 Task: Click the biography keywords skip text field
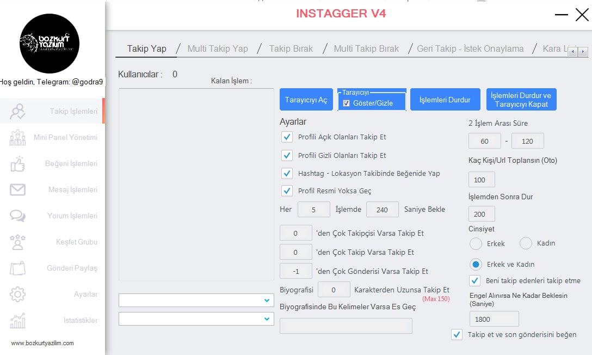(x=346, y=326)
